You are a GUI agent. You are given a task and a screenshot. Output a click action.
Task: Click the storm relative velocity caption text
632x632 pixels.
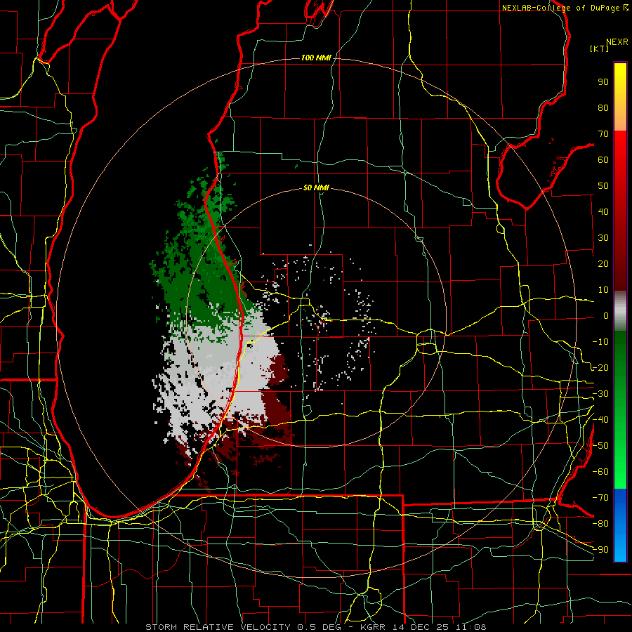pyautogui.click(x=315, y=627)
